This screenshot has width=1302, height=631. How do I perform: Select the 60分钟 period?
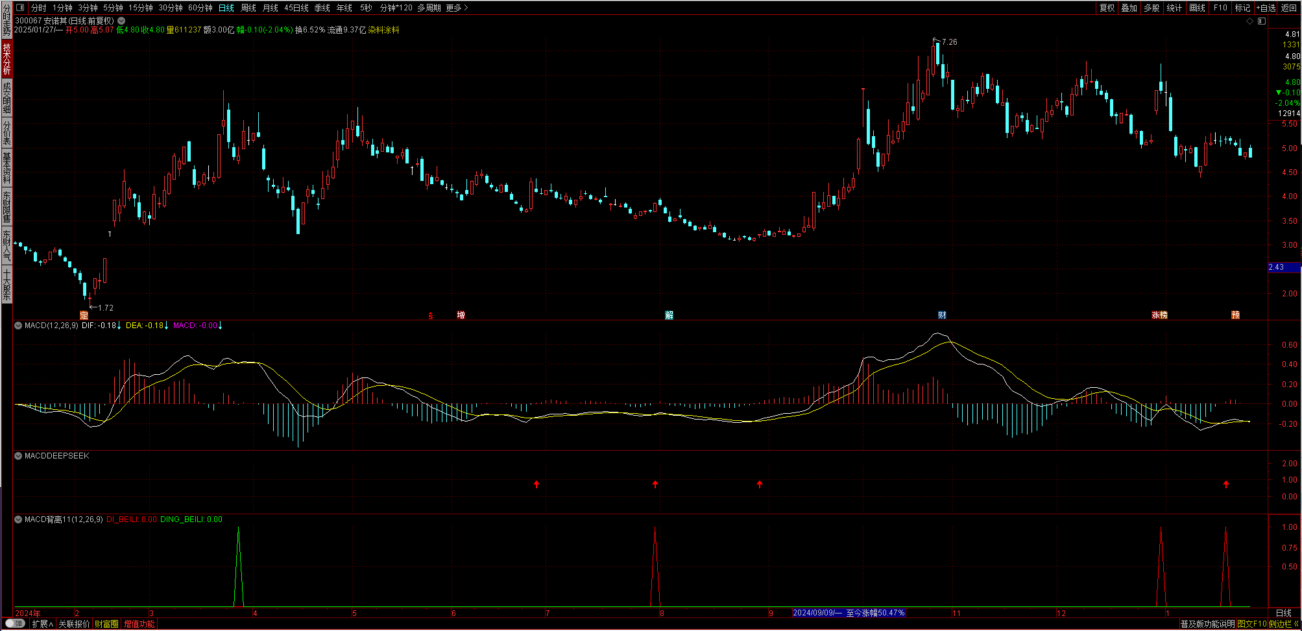(x=200, y=8)
